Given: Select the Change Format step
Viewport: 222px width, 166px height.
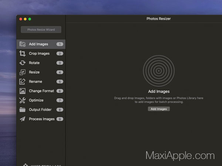Looking at the screenshot, I should click(41, 91).
